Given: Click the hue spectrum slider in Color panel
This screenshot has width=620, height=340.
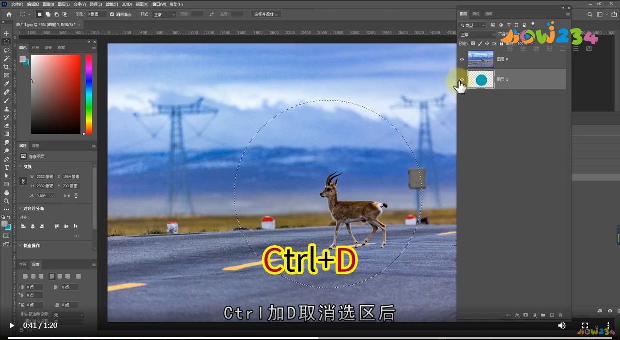Looking at the screenshot, I should [x=89, y=94].
